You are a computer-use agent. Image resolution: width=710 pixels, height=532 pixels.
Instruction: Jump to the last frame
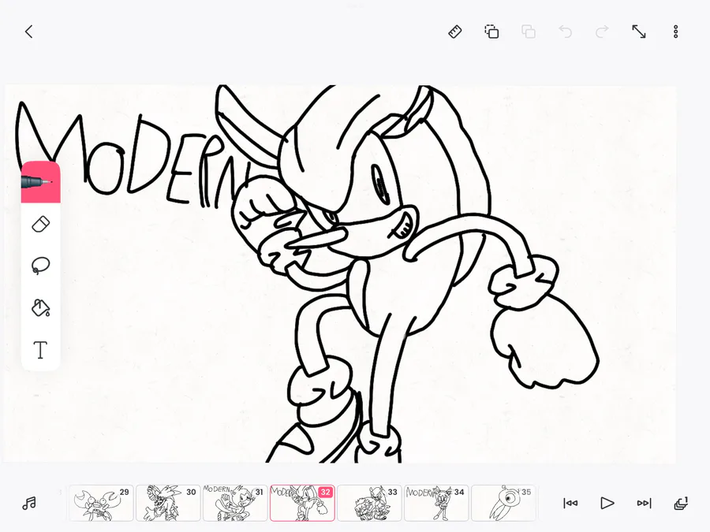(x=644, y=503)
